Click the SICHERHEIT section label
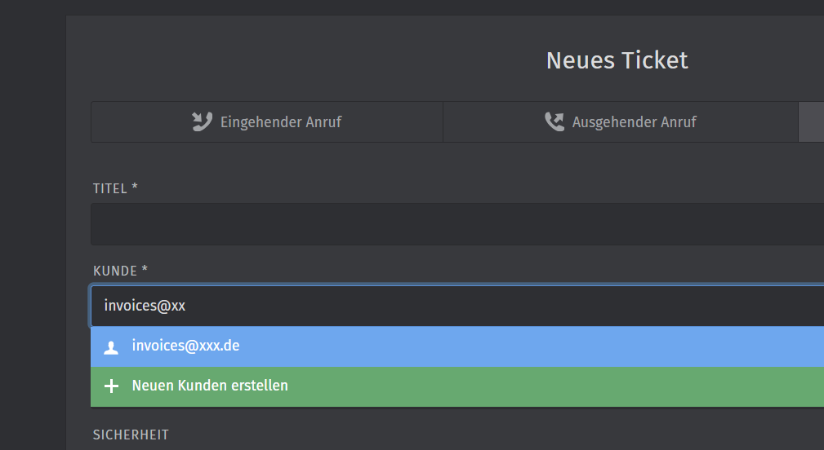The width and height of the screenshot is (824, 450). (x=131, y=435)
